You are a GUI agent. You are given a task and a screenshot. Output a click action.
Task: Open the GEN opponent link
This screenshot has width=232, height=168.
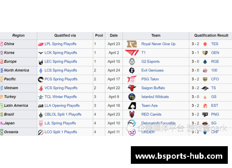[x=215, y=53]
